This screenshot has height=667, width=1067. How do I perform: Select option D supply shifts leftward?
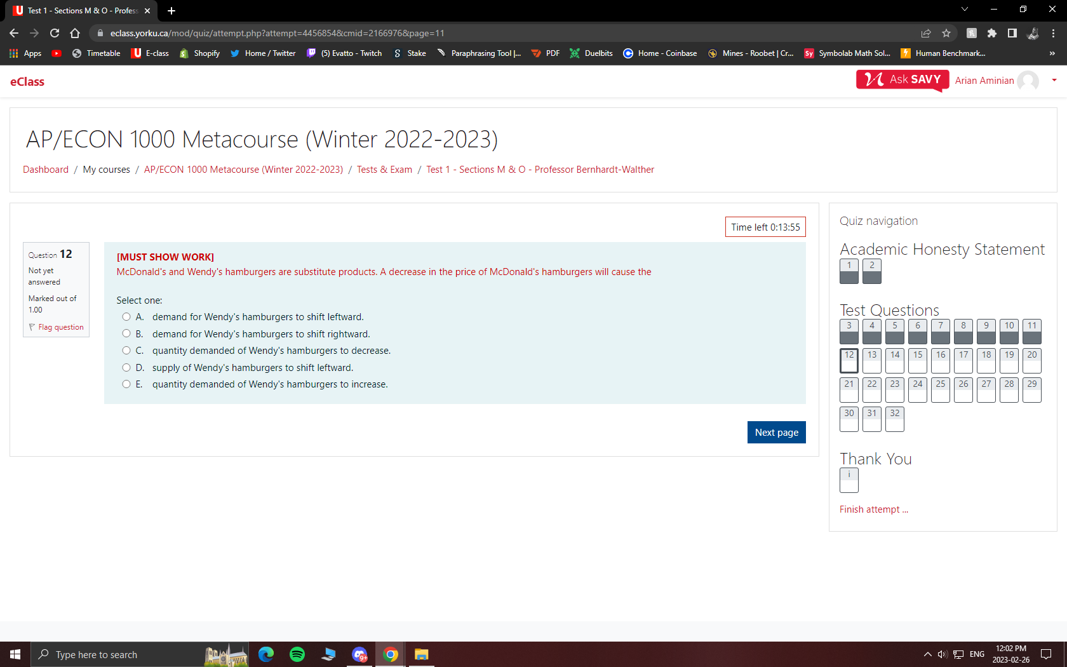point(126,367)
